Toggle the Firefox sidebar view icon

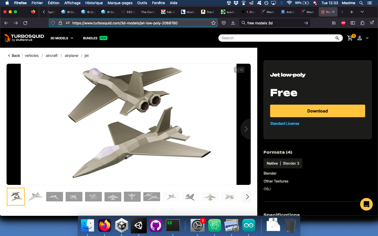pyautogui.click(x=353, y=23)
